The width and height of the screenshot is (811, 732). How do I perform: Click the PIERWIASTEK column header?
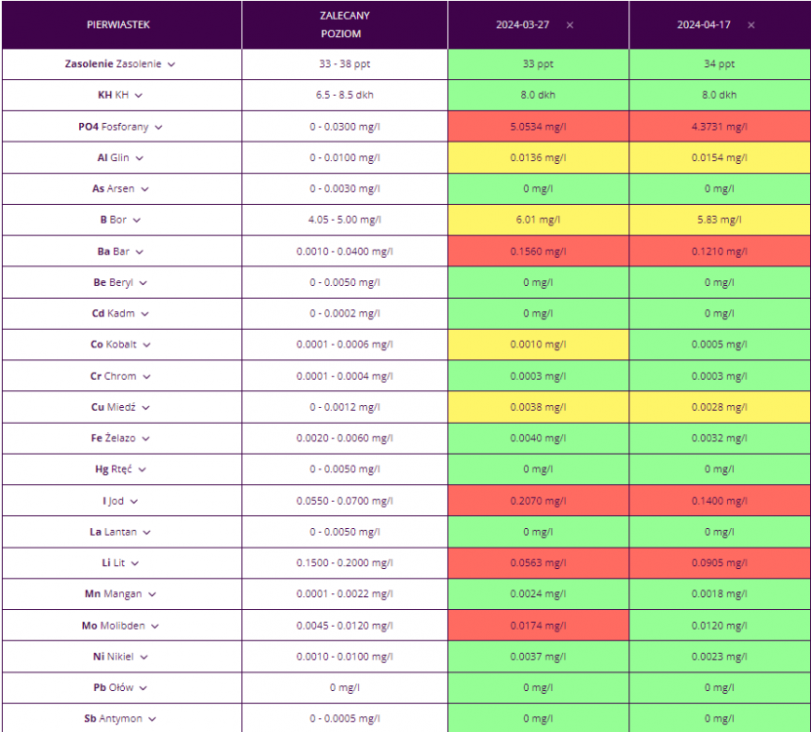122,24
